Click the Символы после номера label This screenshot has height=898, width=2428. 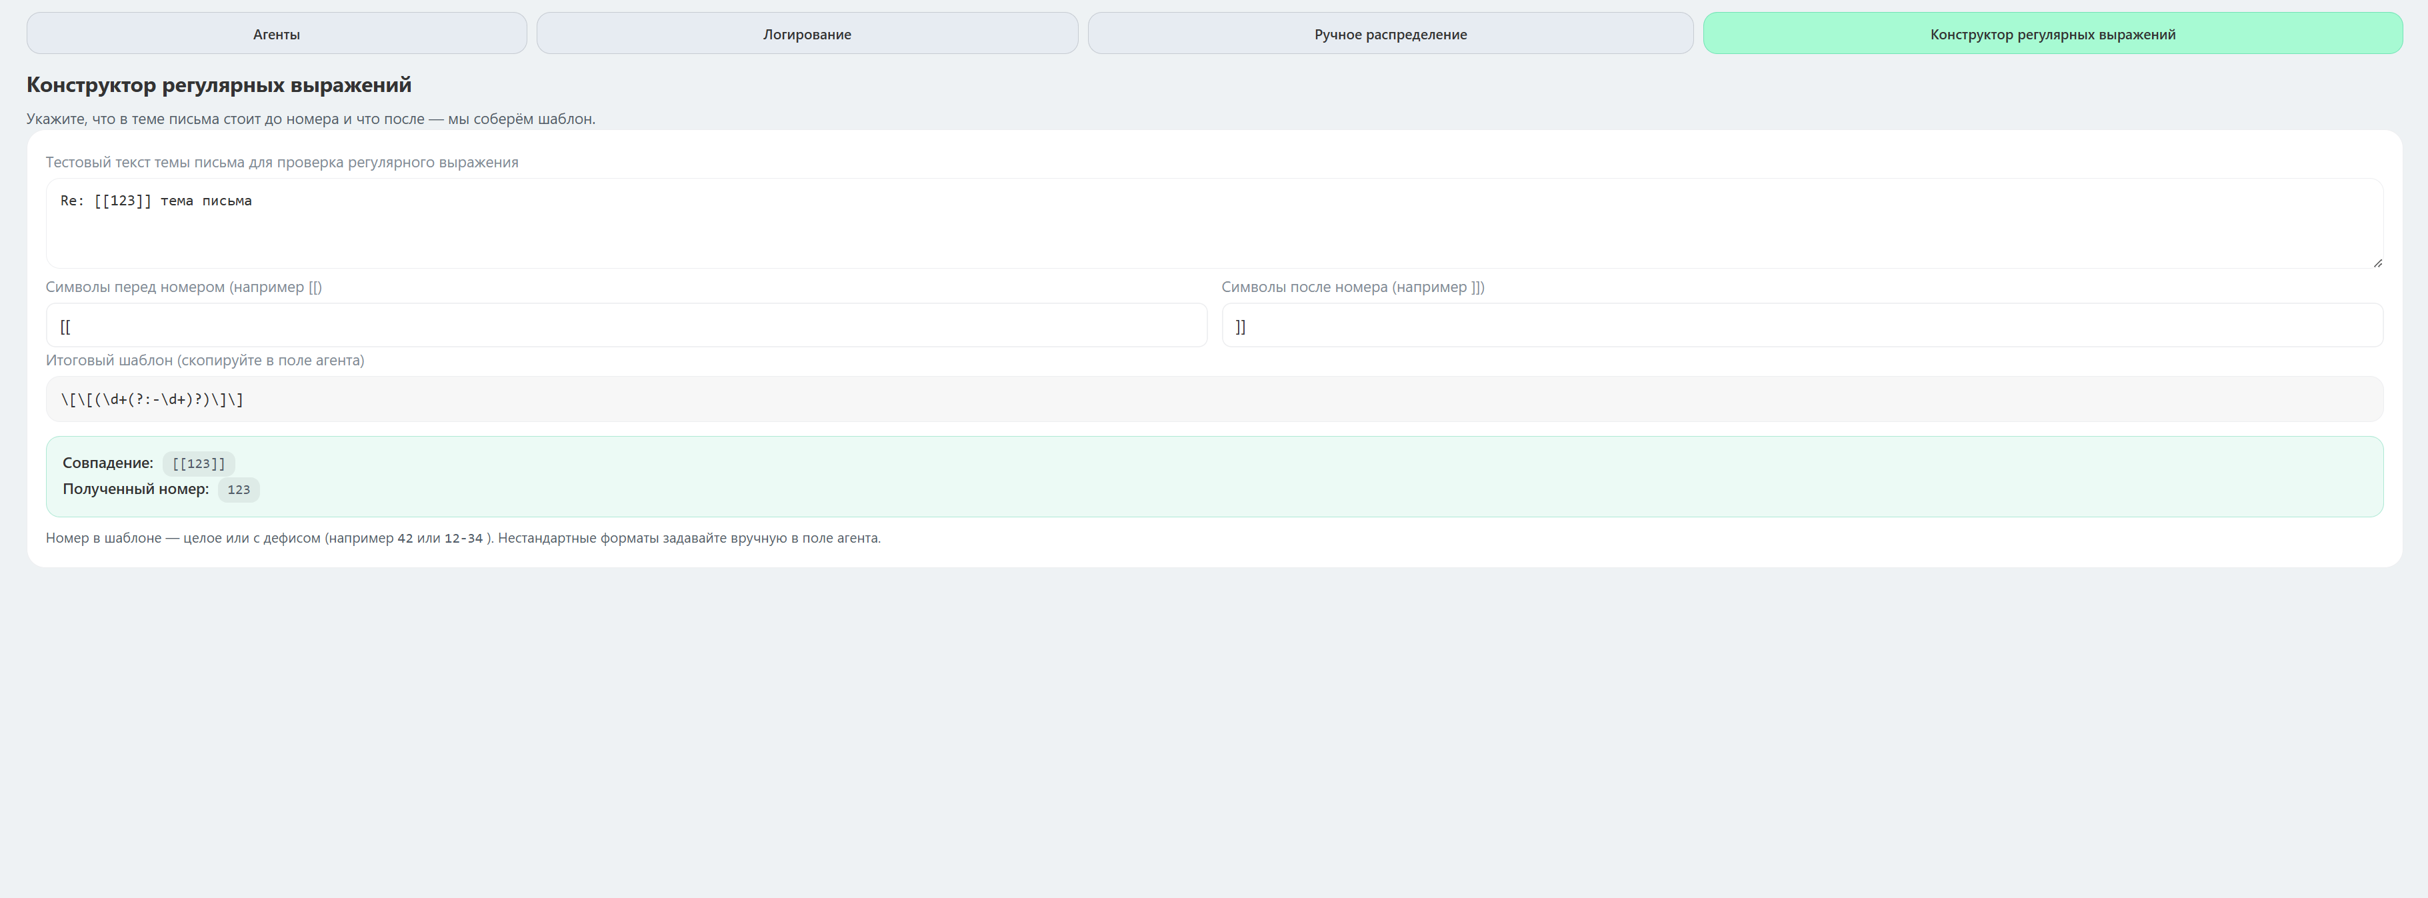coord(1353,287)
